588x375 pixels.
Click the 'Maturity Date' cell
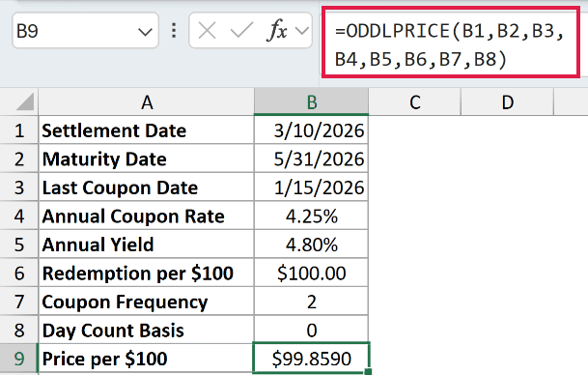[x=147, y=159]
